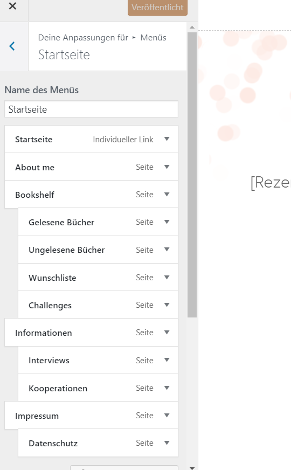This screenshot has height=470, width=291.
Task: Expand the Impressum item arrow
Action: pyautogui.click(x=167, y=416)
